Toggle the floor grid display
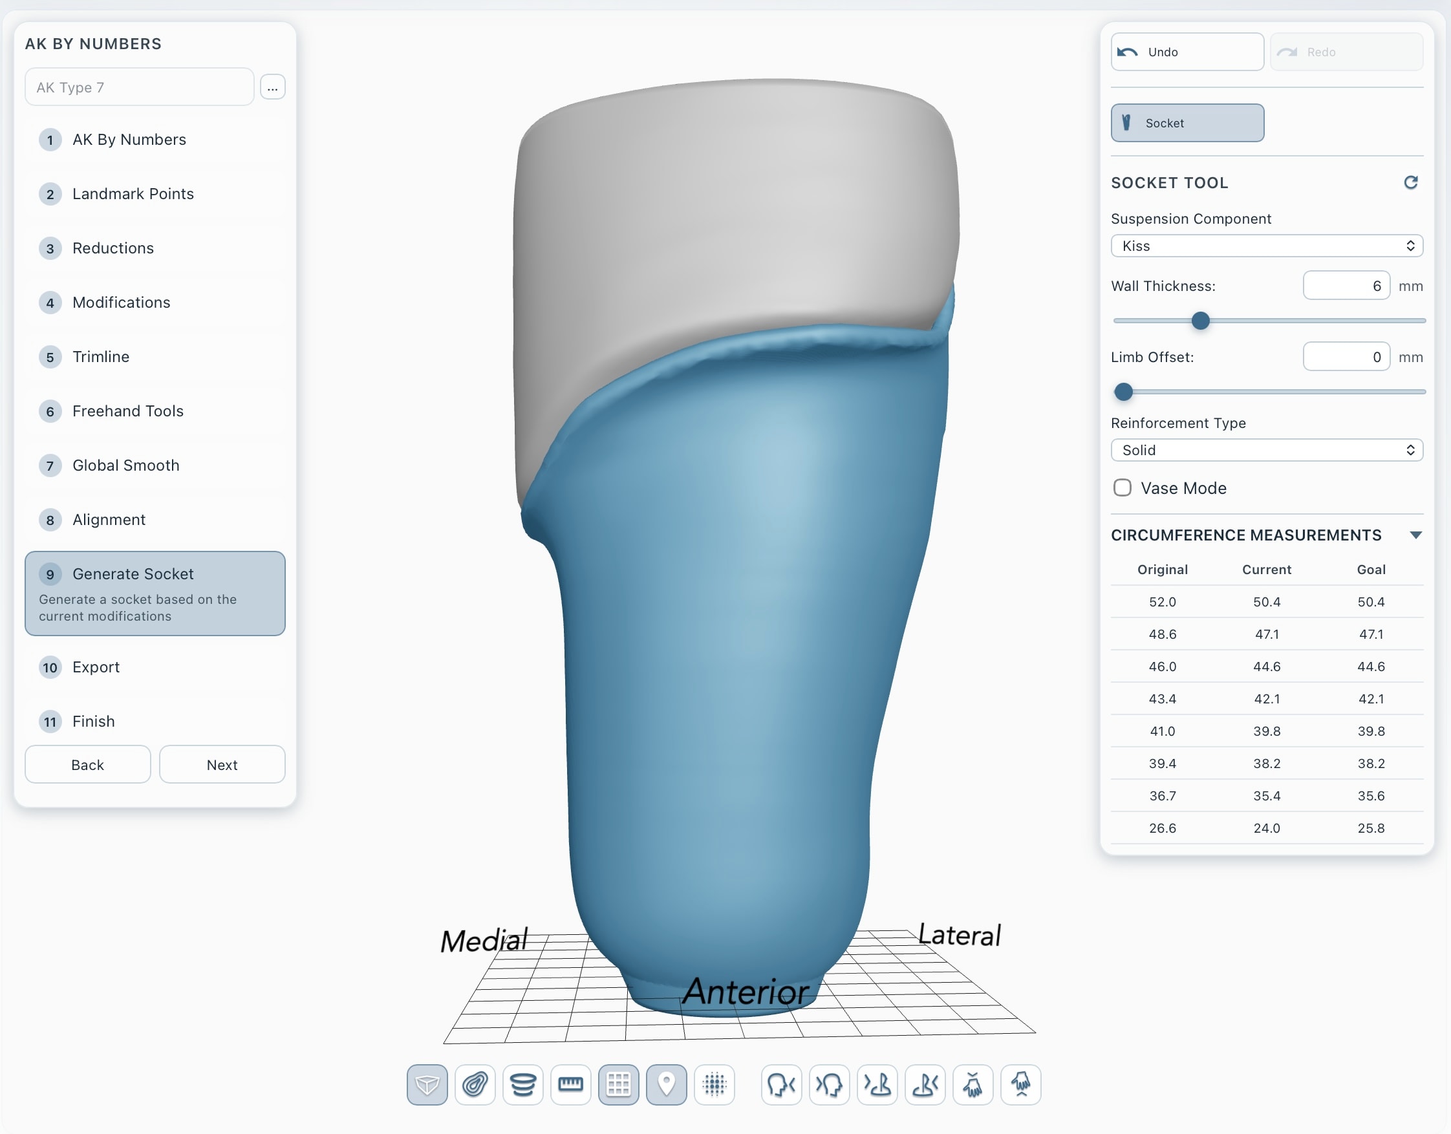The width and height of the screenshot is (1451, 1134). [x=619, y=1084]
